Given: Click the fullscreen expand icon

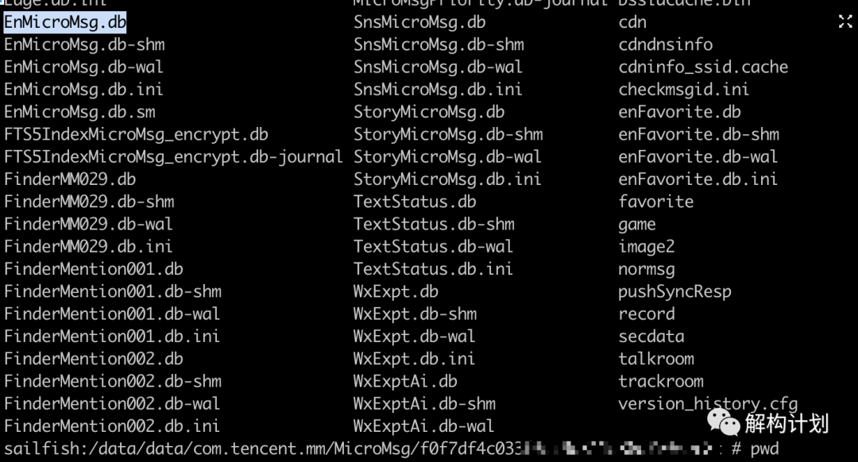Looking at the screenshot, I should coord(845,22).
